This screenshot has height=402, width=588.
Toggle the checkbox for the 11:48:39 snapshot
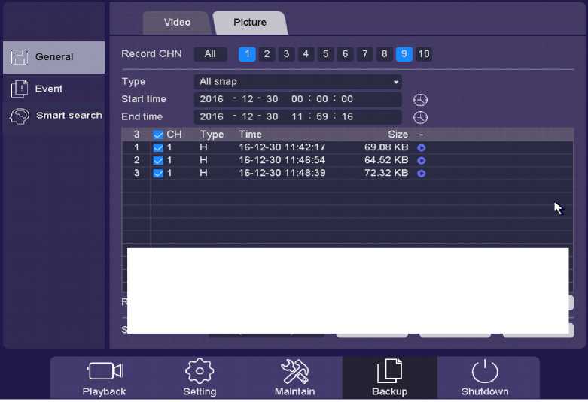(x=158, y=174)
